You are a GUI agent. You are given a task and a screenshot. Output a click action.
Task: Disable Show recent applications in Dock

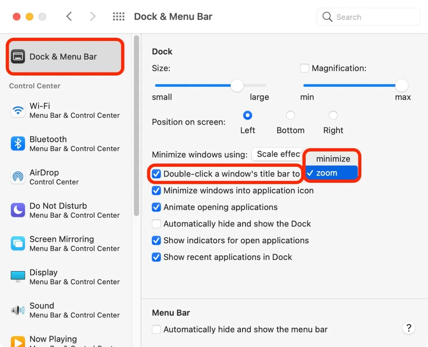[156, 257]
